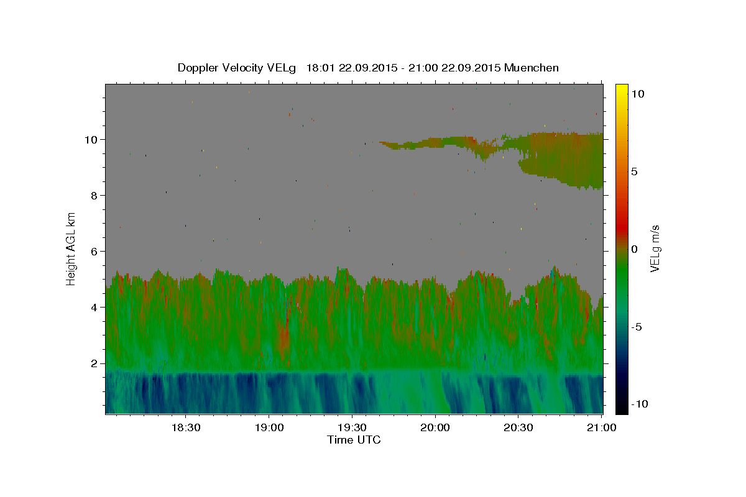Click the colorbar value -5
This screenshot has height=497, width=746.
pyautogui.click(x=637, y=327)
